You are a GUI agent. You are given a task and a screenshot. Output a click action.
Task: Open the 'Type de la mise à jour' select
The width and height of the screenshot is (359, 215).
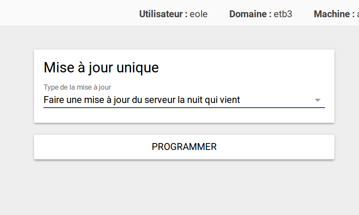pyautogui.click(x=184, y=100)
